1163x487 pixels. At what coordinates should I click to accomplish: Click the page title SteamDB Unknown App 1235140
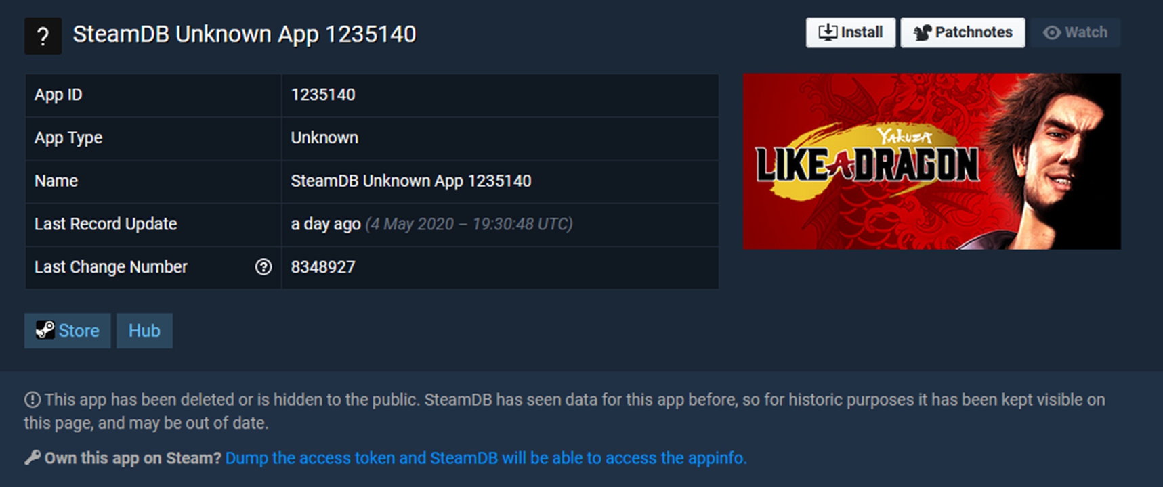click(245, 34)
